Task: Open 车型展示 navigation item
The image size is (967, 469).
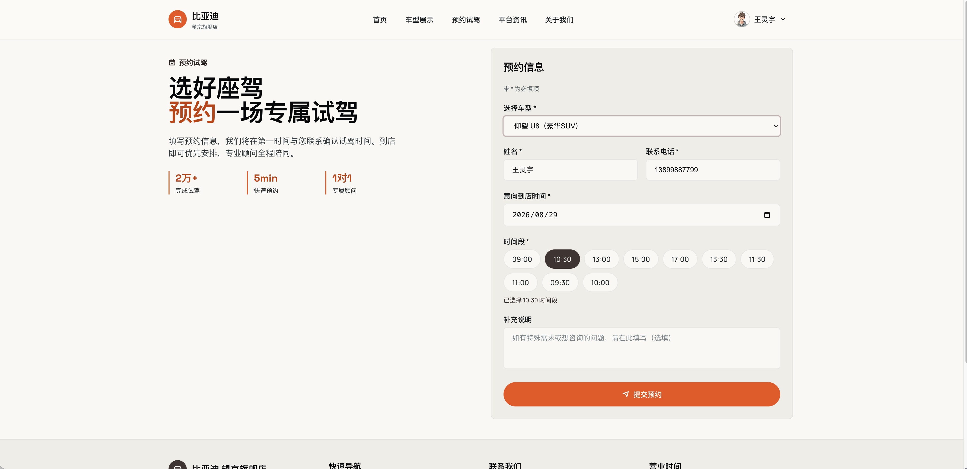Action: (419, 20)
